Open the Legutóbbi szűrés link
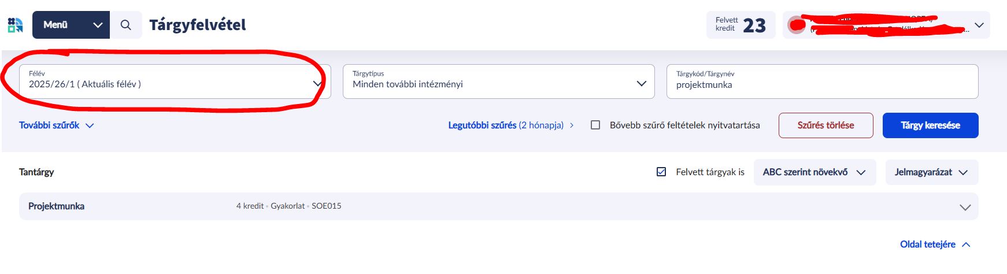Image resolution: width=1007 pixels, height=274 pixels. coord(505,125)
